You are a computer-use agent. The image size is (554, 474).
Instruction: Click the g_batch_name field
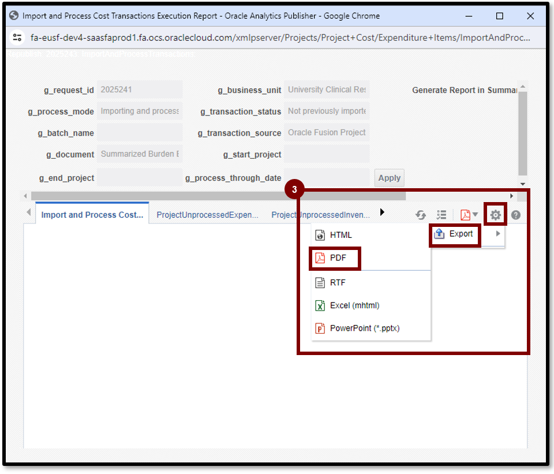[140, 133]
